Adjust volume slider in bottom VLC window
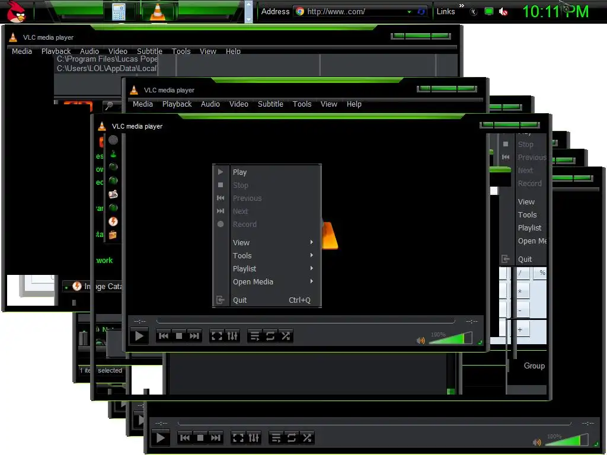The width and height of the screenshot is (607, 455). point(567,440)
